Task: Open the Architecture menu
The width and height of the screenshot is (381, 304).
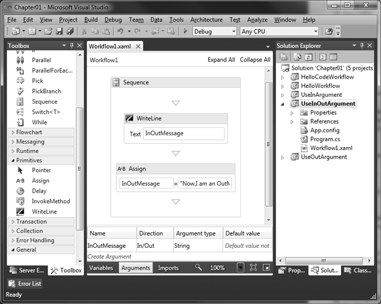Action: (x=206, y=20)
